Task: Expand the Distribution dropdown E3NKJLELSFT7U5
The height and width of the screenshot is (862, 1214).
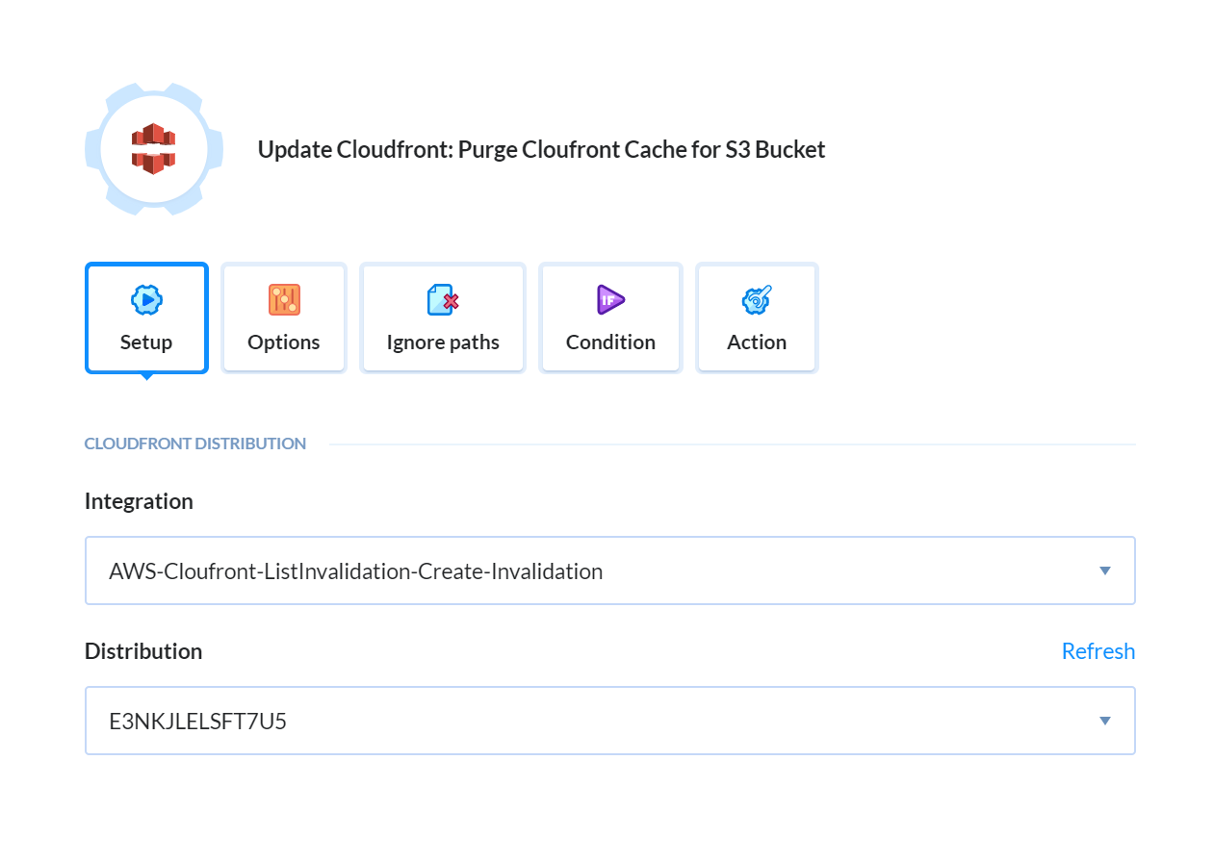Action: (610, 721)
